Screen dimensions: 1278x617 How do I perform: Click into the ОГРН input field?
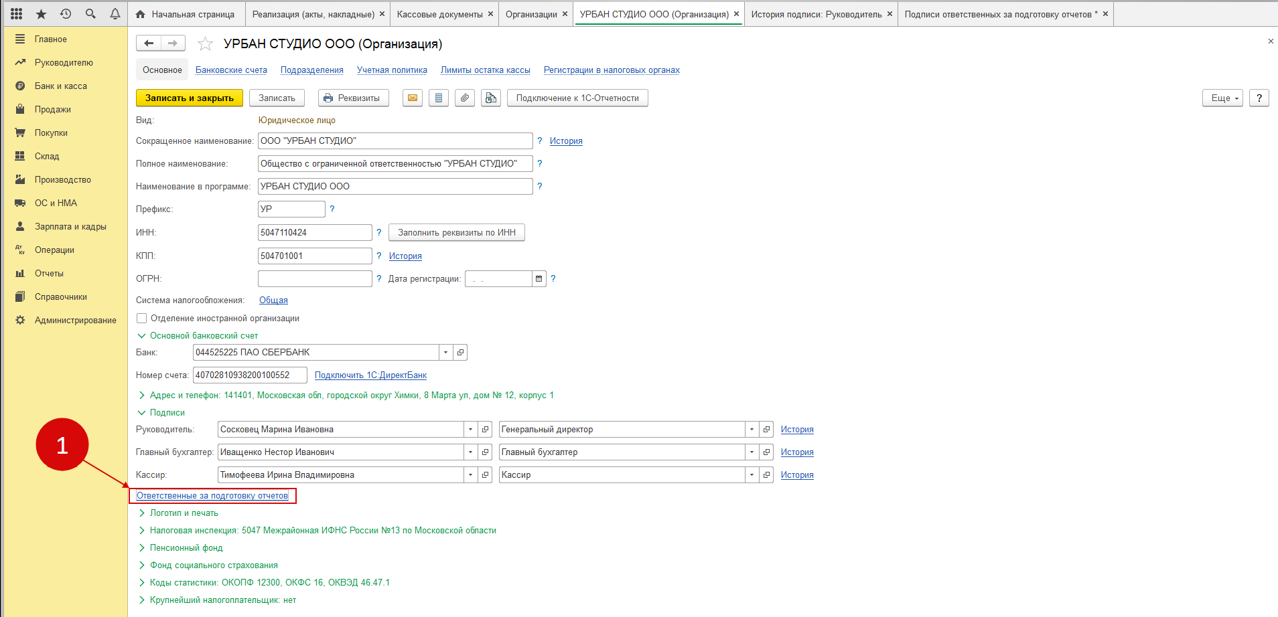tap(315, 279)
